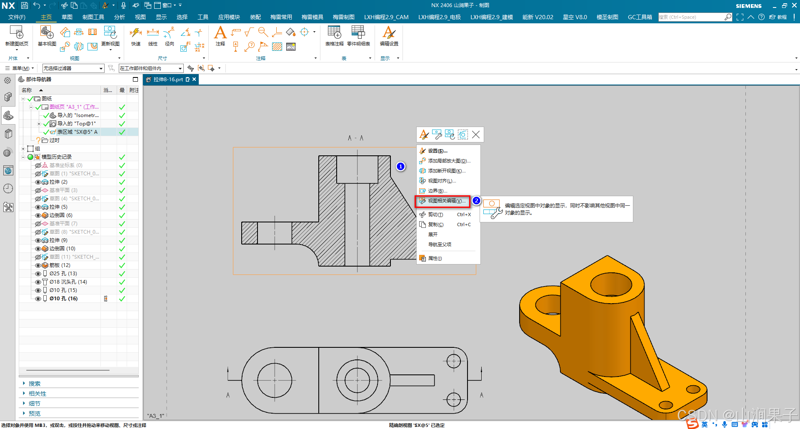The width and height of the screenshot is (800, 429).
Task: Expand the 搜索 panel section
Action: pyautogui.click(x=34, y=384)
